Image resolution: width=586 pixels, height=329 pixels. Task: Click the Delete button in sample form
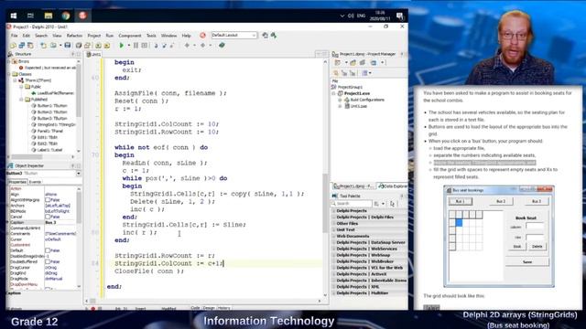click(537, 247)
